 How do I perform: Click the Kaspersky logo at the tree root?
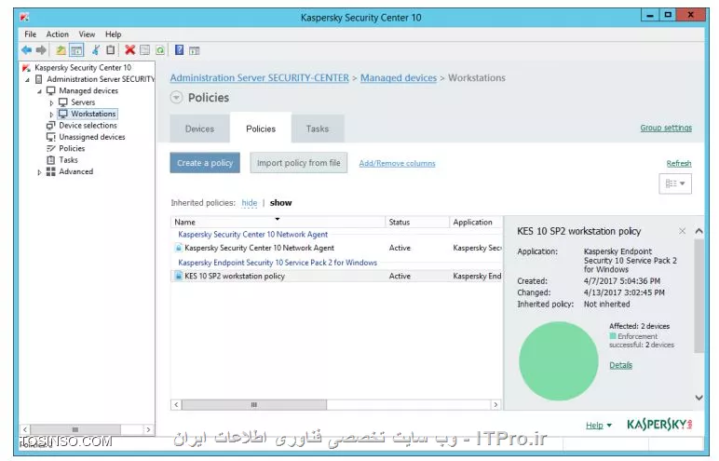26,68
